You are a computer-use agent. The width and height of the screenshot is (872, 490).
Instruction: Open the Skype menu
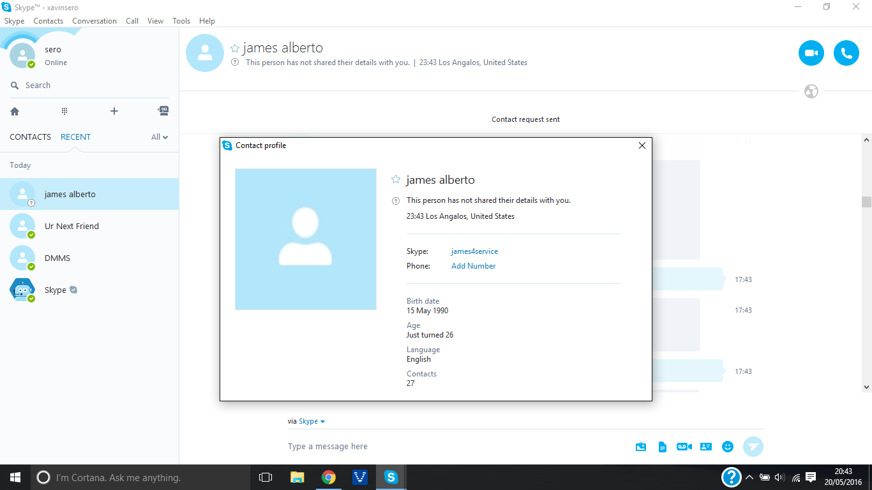click(x=14, y=21)
